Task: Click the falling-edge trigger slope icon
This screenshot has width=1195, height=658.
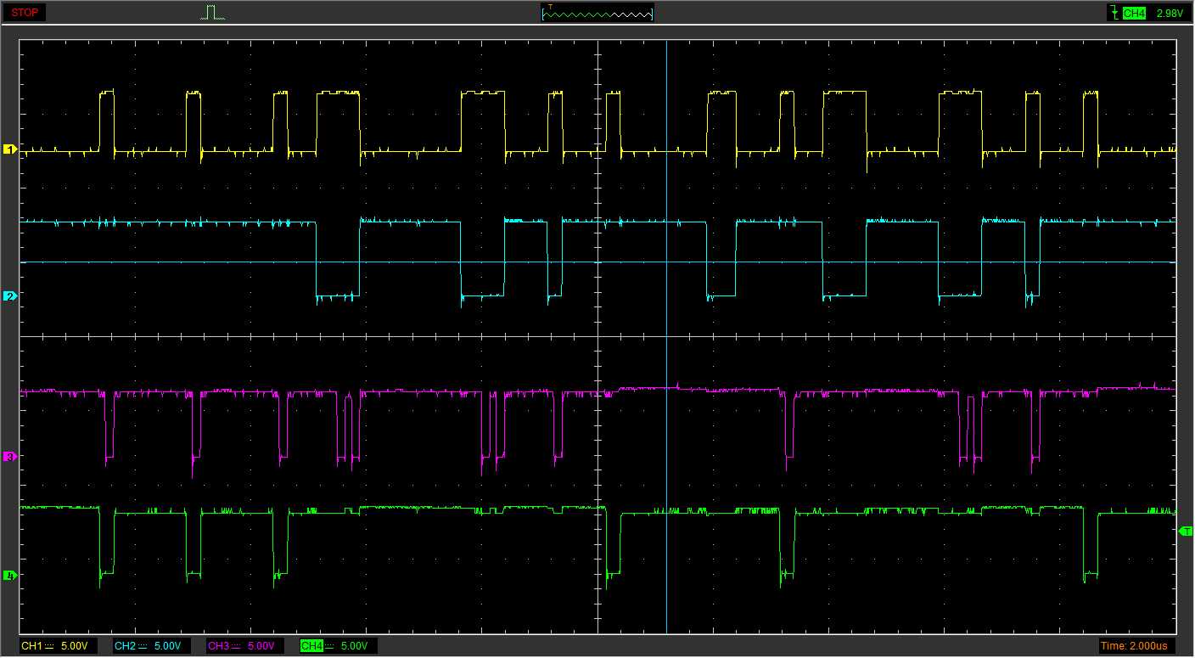Action: pyautogui.click(x=1113, y=13)
